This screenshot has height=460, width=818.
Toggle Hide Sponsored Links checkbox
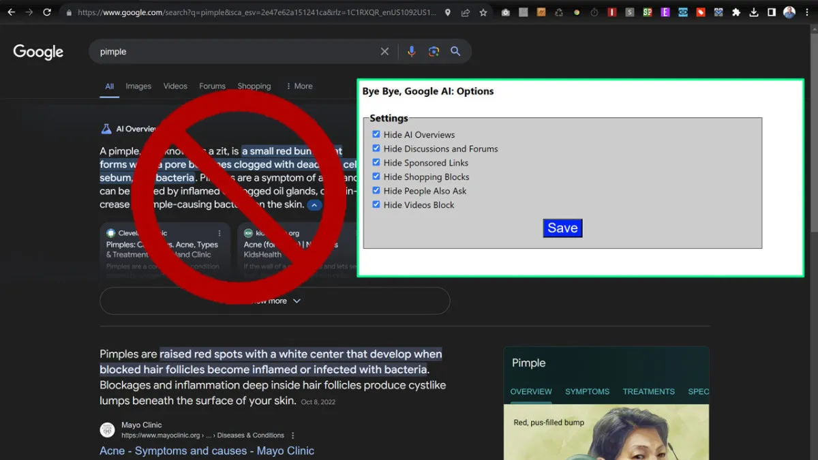tap(376, 162)
